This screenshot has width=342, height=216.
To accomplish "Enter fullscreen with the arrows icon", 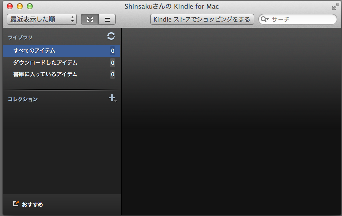I will pyautogui.click(x=335, y=7).
